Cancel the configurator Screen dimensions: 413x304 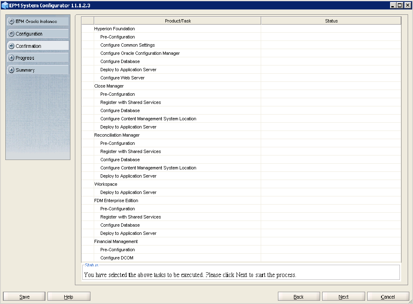click(388, 297)
